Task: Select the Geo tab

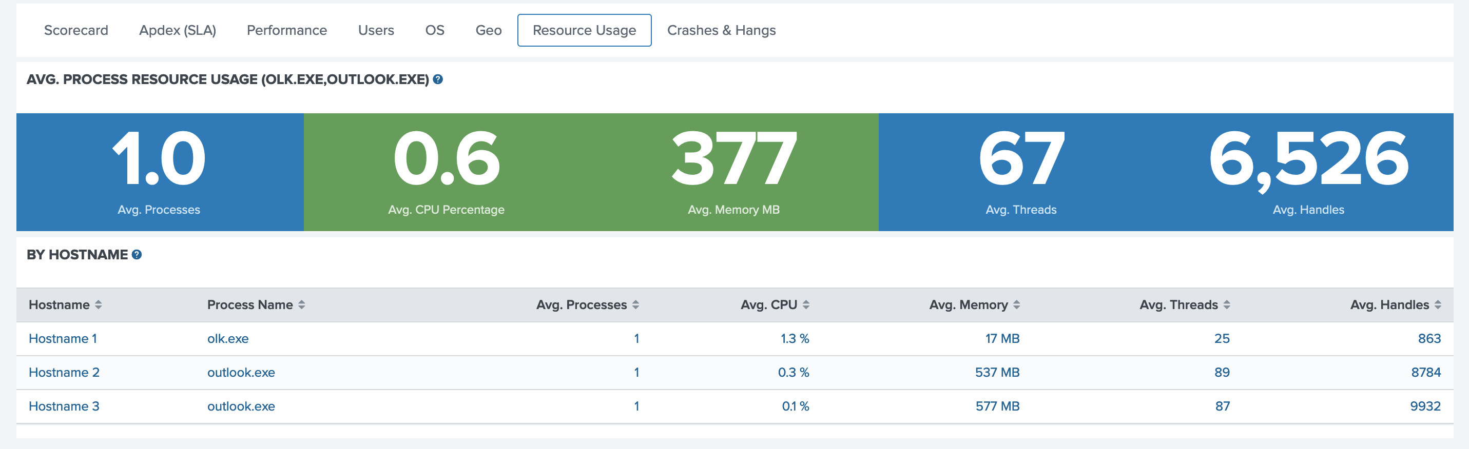Action: (x=488, y=30)
